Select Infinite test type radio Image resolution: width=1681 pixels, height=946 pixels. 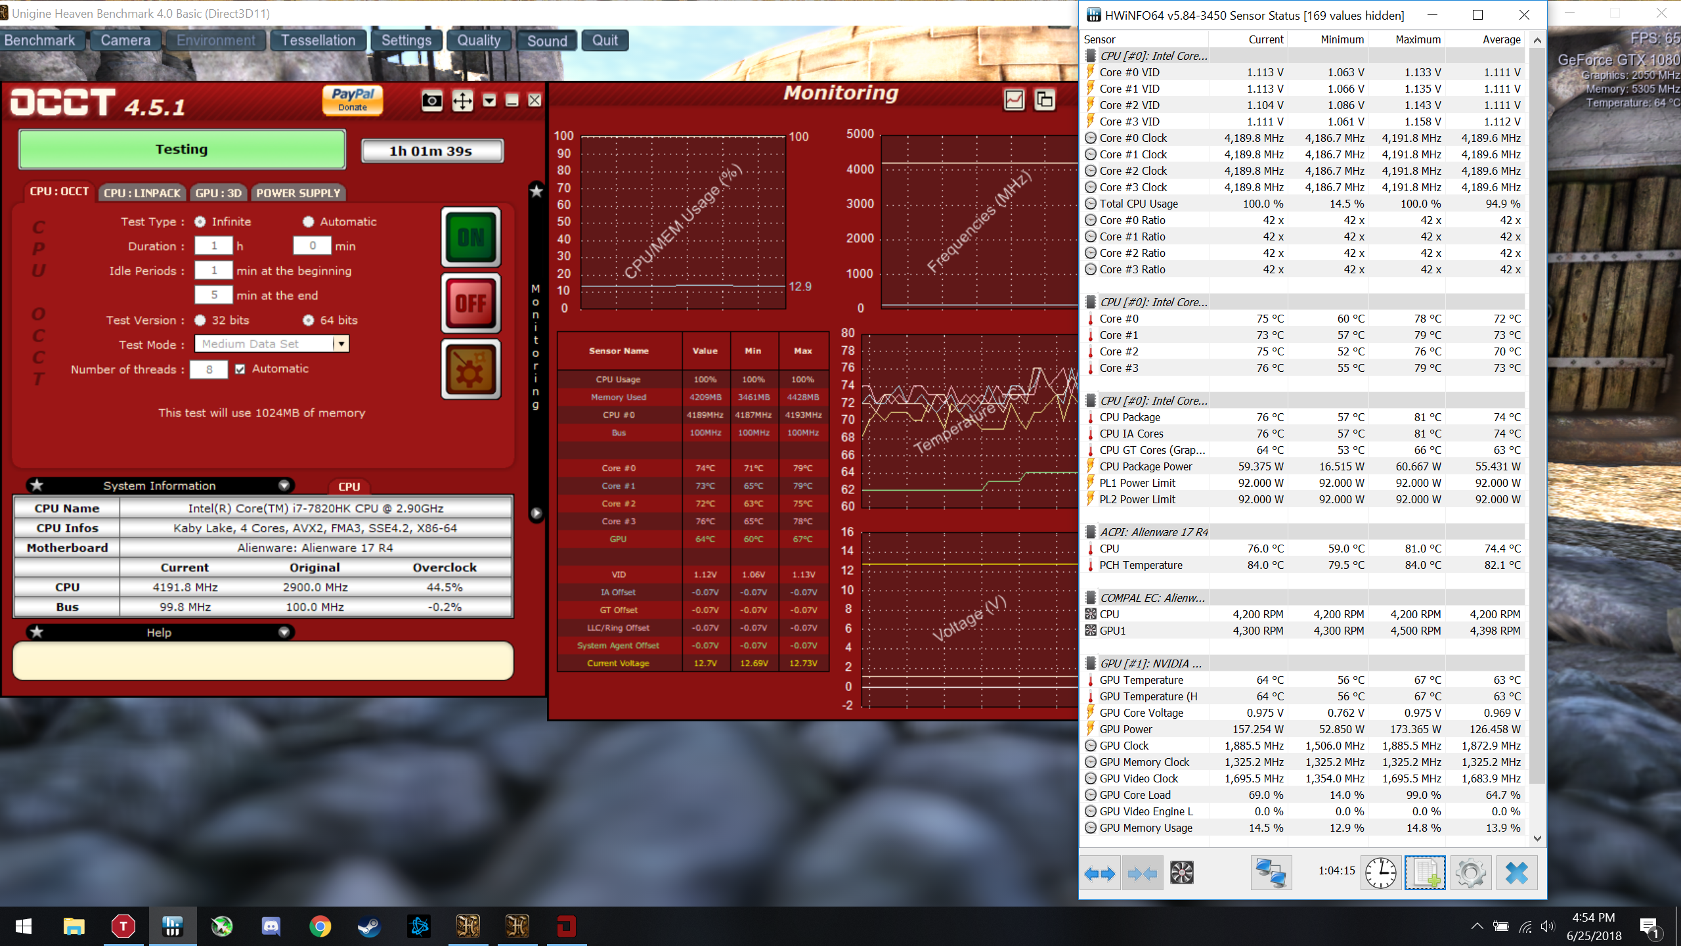coord(200,222)
